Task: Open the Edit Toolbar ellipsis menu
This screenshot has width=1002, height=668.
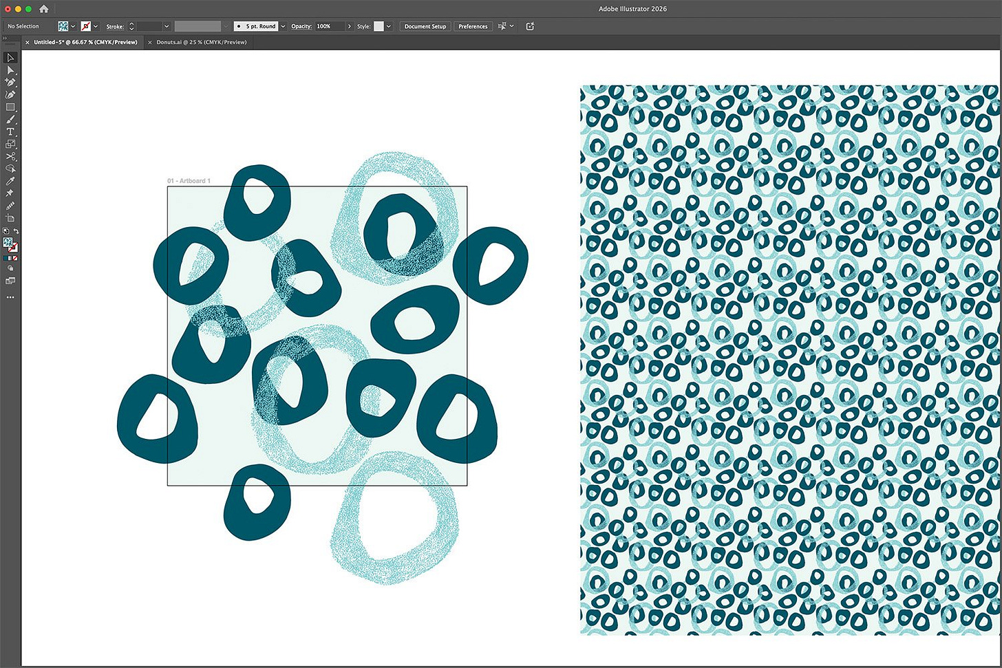Action: [10, 297]
